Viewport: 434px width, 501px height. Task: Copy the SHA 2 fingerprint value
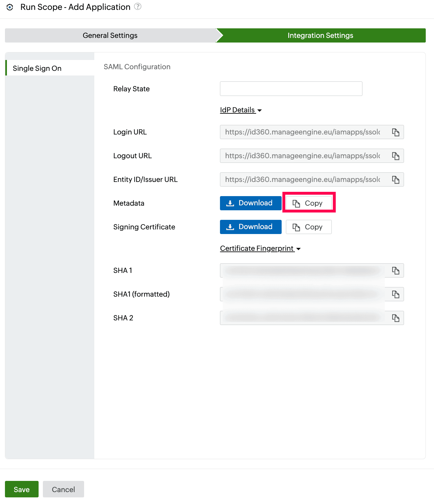tap(395, 318)
